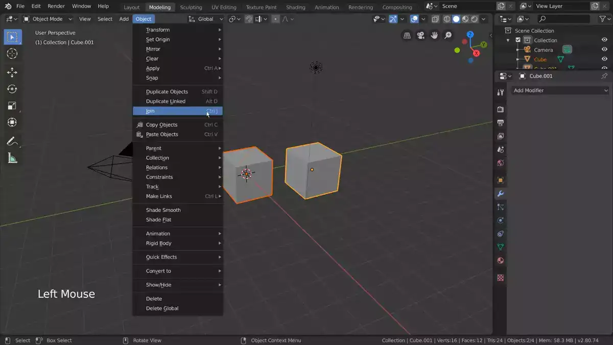This screenshot has width=613, height=345.
Task: Open the editor type dropdown in the 3D viewport
Action: click(11, 19)
